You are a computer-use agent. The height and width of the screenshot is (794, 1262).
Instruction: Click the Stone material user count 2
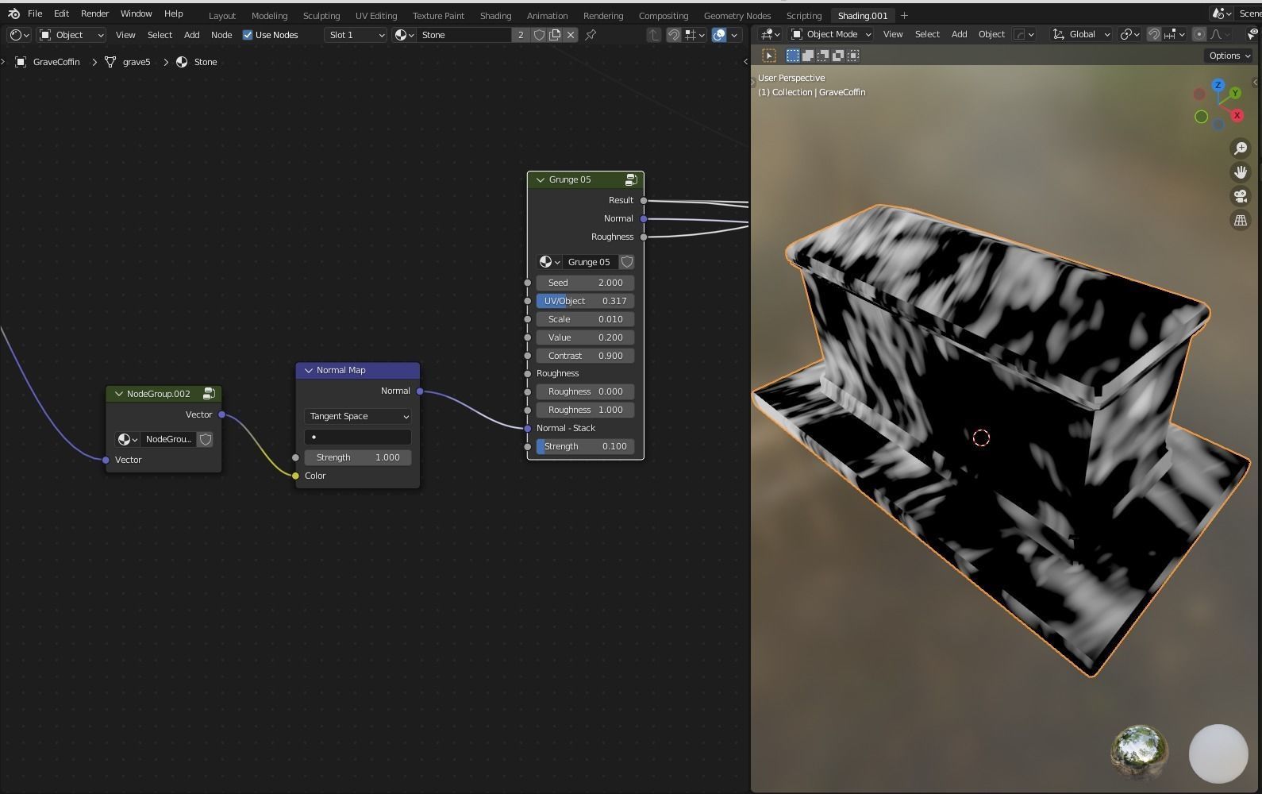coord(521,35)
